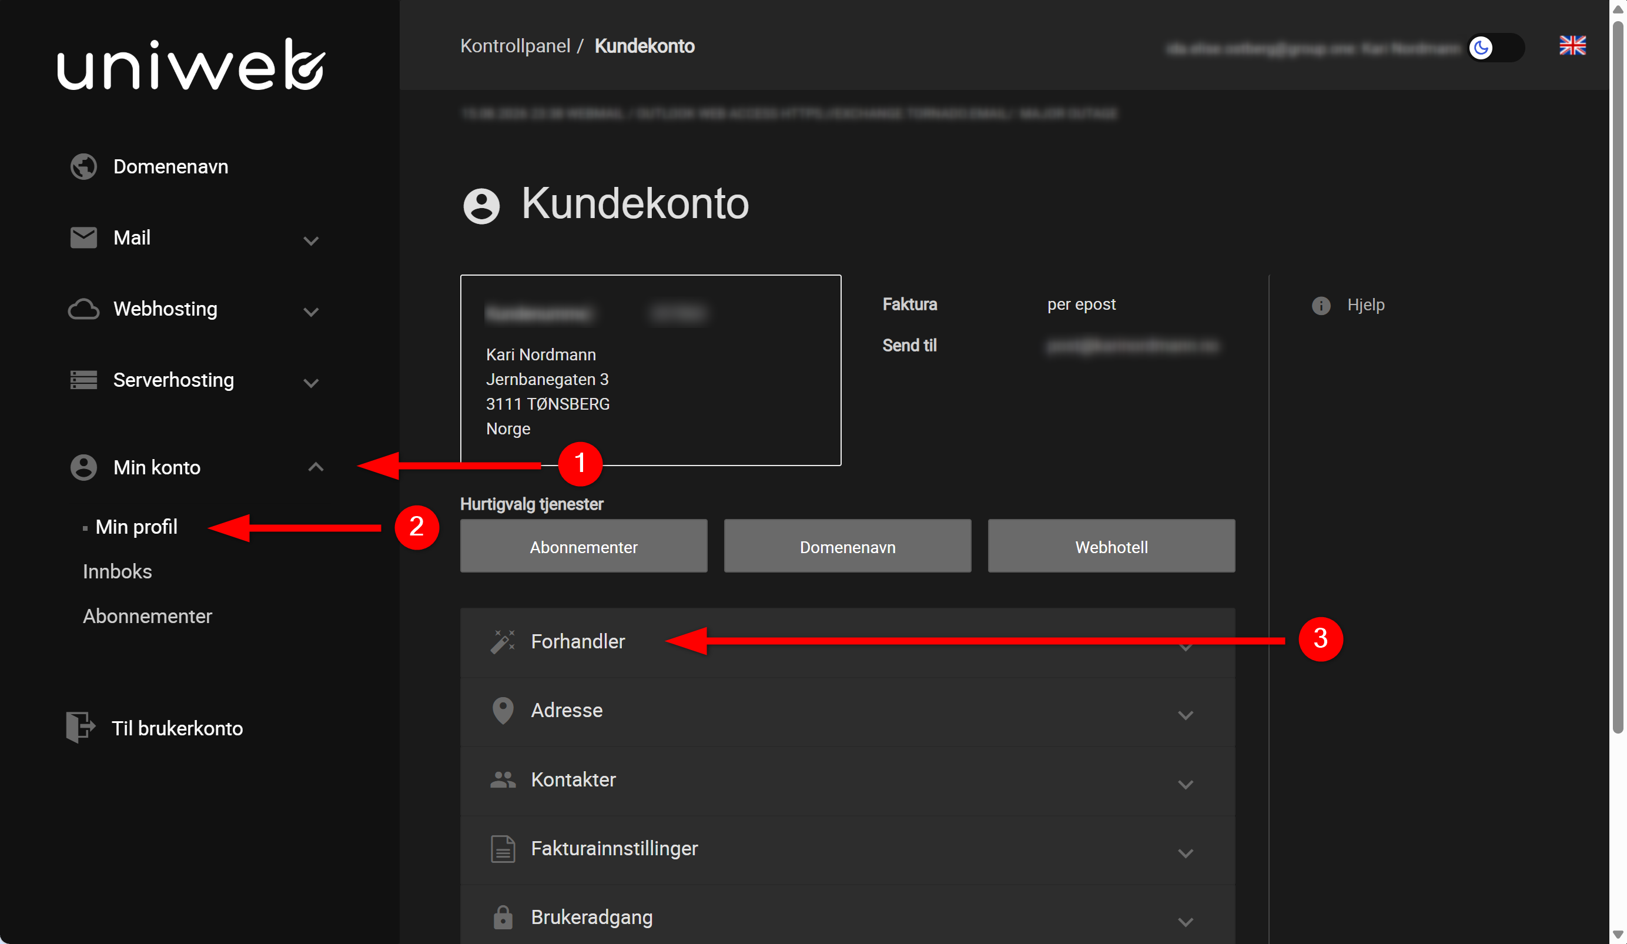Collapse the Min konto menu chevron
Image resolution: width=1627 pixels, height=944 pixels.
315,466
